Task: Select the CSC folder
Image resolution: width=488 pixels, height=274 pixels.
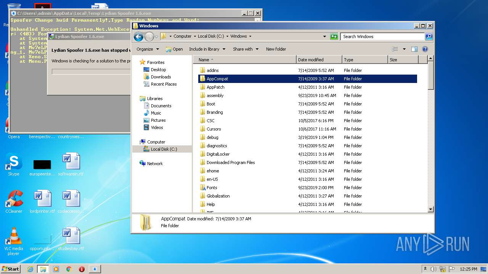Action: (210, 121)
